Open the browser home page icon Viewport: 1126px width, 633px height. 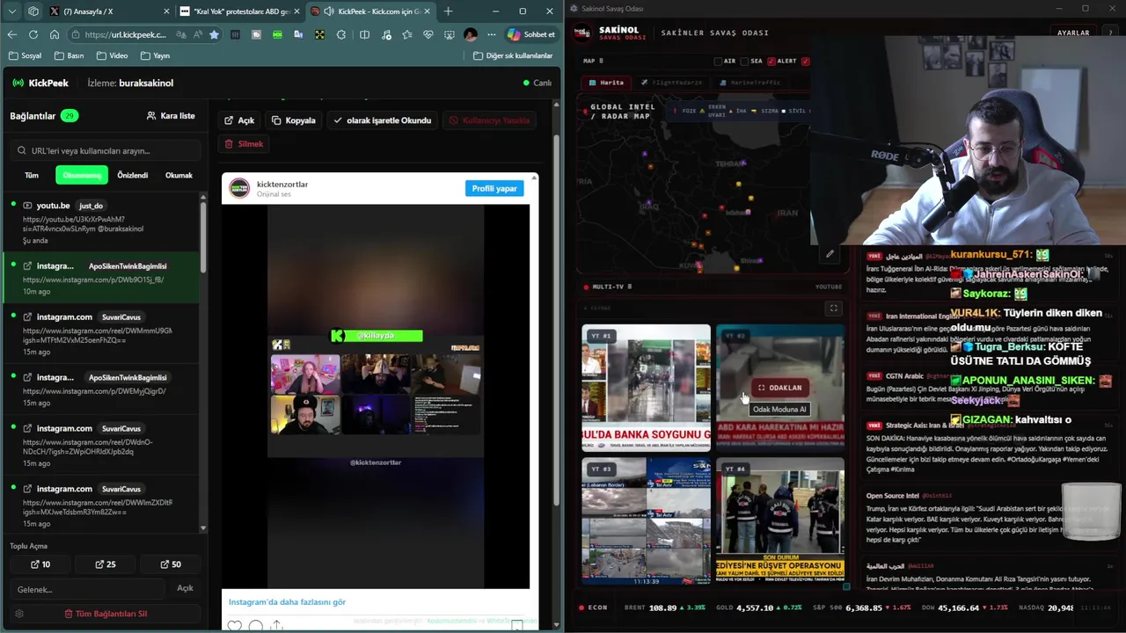(x=55, y=34)
